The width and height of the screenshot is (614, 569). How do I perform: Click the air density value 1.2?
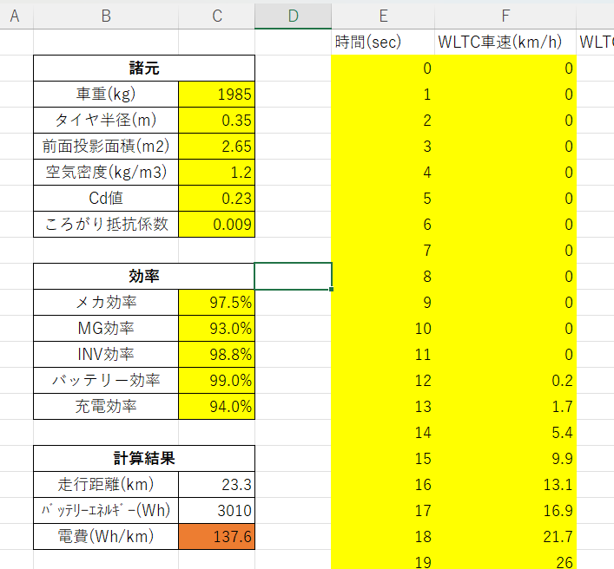click(x=216, y=172)
